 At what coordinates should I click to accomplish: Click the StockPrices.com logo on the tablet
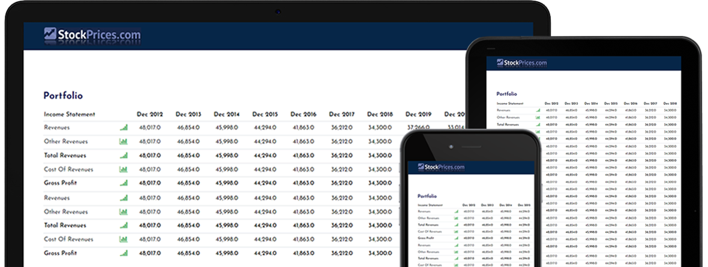[x=522, y=62]
